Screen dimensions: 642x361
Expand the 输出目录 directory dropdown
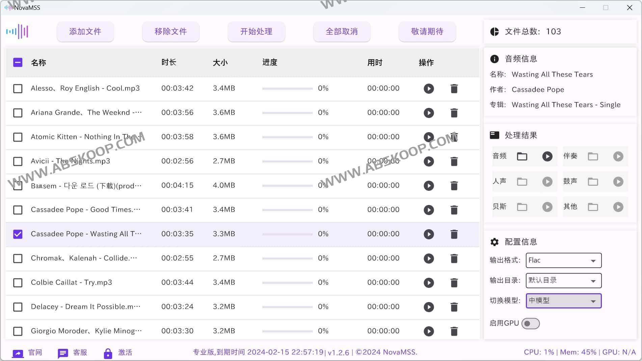coord(563,280)
